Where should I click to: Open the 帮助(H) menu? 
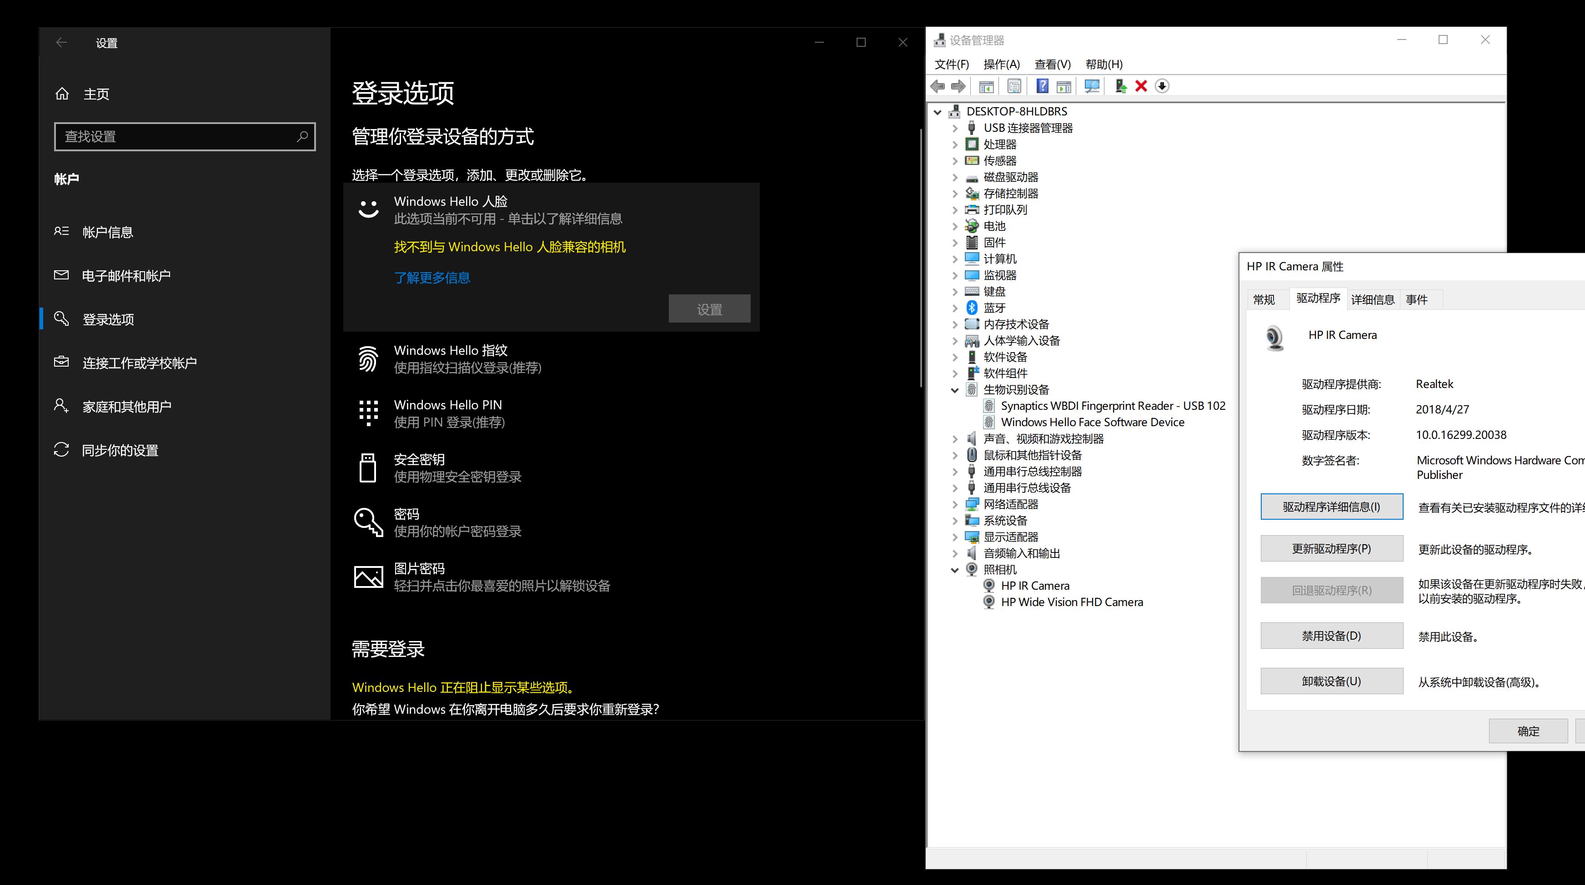click(x=1104, y=64)
